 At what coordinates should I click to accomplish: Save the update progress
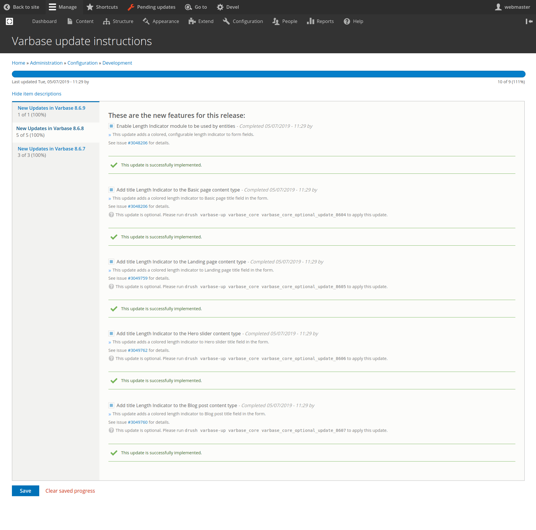click(25, 490)
